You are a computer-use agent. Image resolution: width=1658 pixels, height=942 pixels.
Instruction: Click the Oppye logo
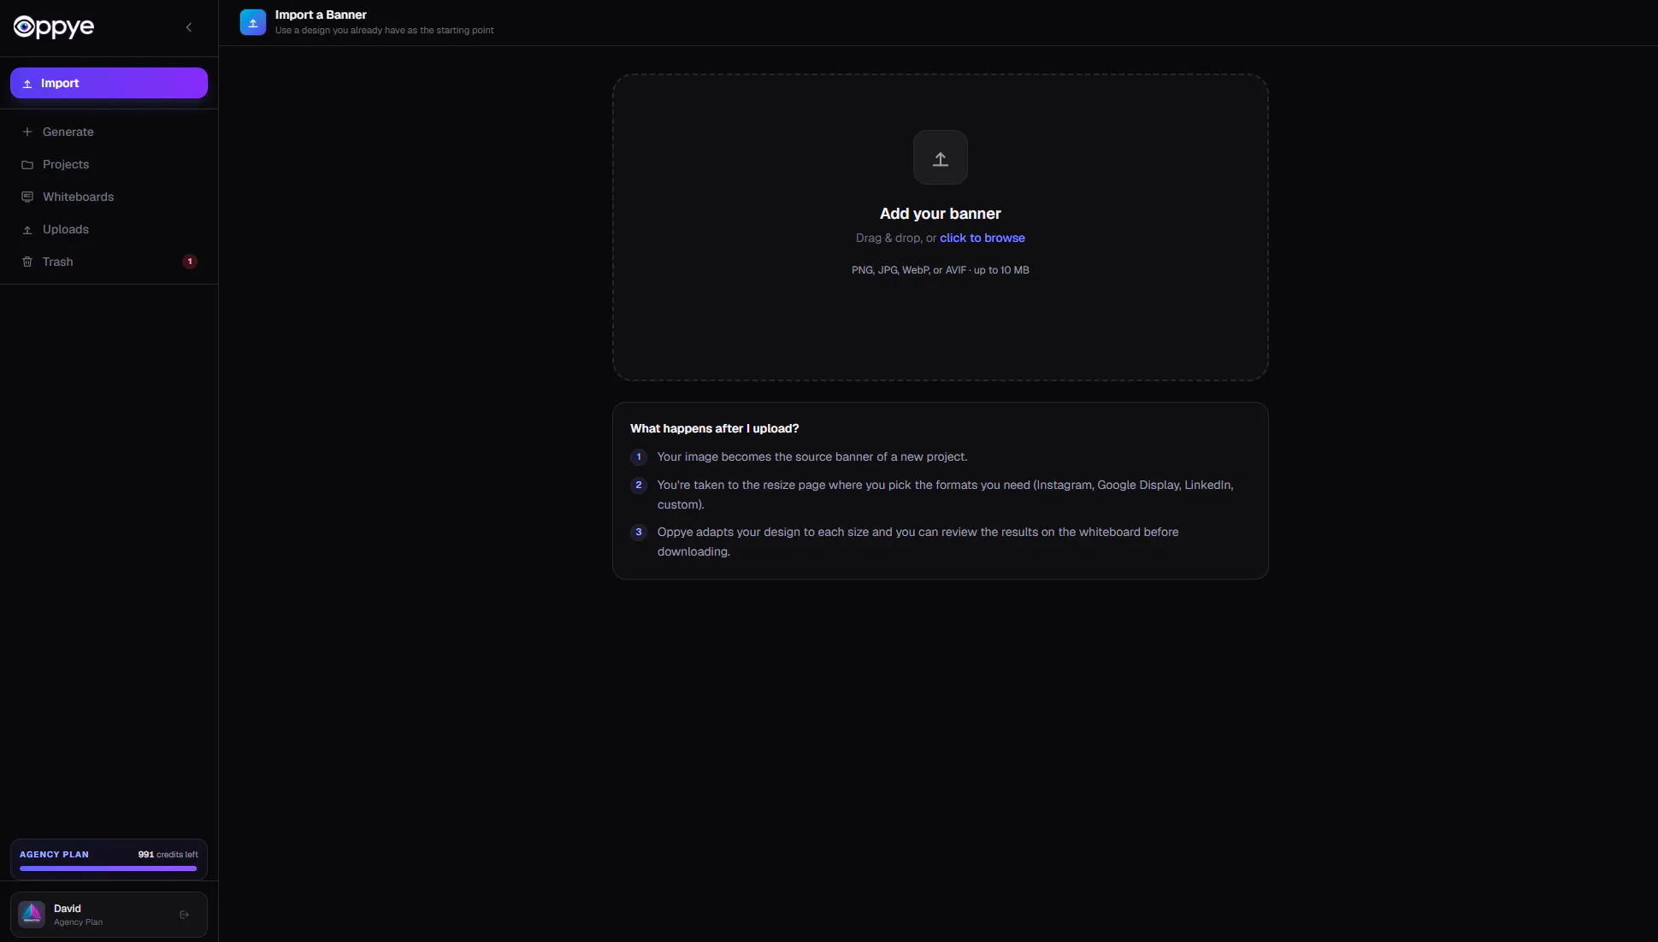pyautogui.click(x=54, y=27)
